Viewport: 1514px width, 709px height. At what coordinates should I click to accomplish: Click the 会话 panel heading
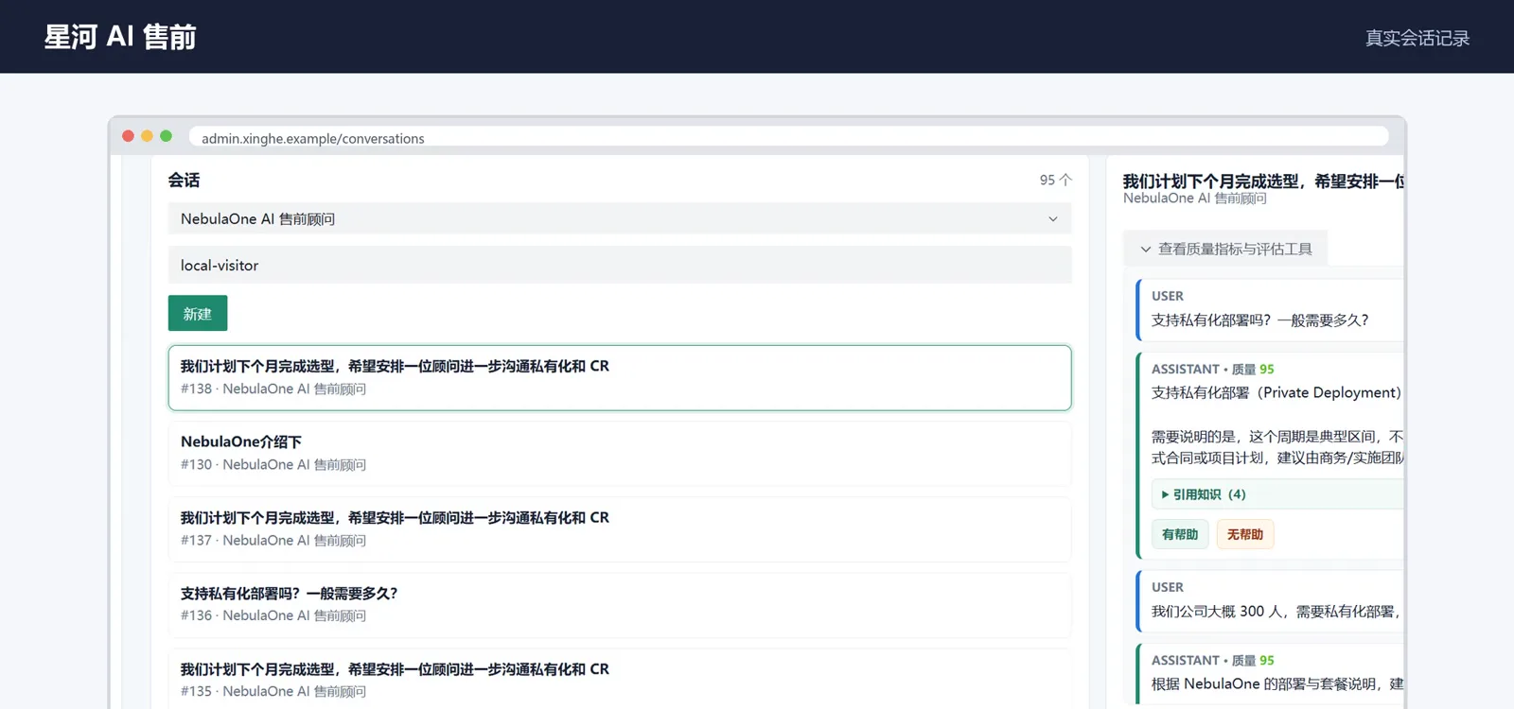pos(184,180)
